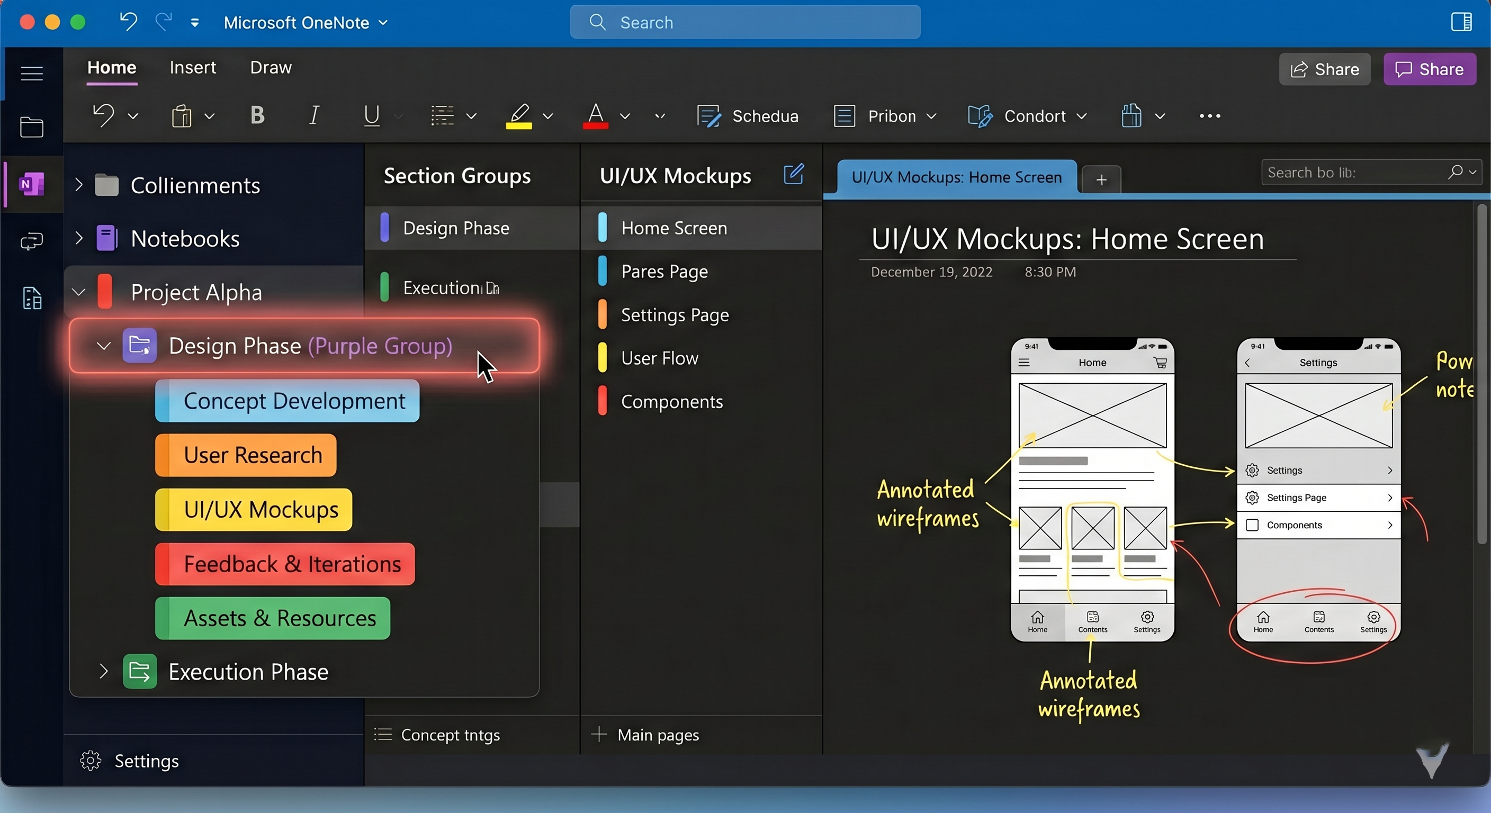This screenshot has width=1491, height=813.
Task: Open the Concept Development section
Action: (287, 401)
